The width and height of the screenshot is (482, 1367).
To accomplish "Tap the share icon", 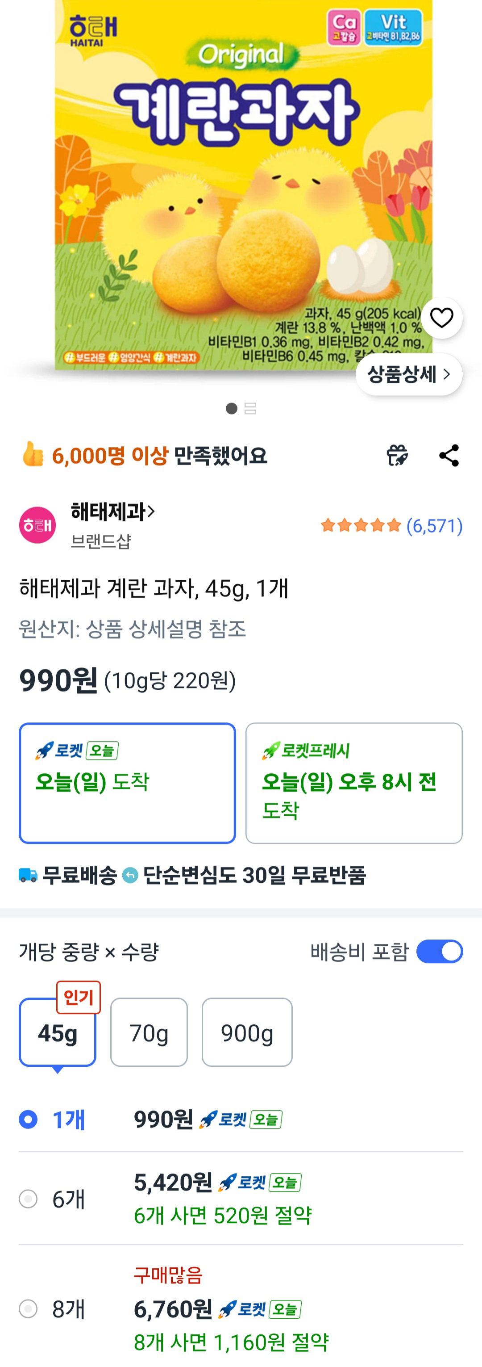I will [x=449, y=455].
